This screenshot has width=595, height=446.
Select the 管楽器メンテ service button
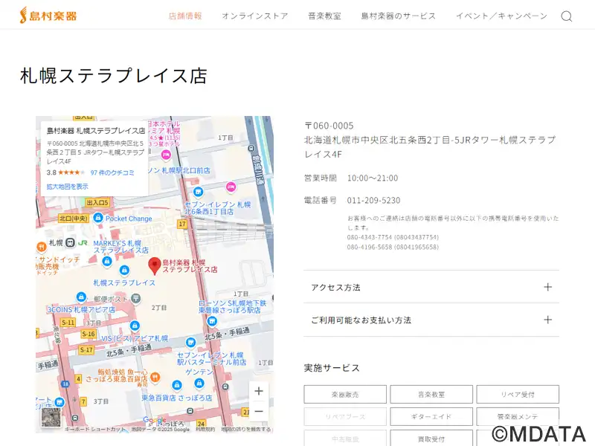(x=518, y=416)
